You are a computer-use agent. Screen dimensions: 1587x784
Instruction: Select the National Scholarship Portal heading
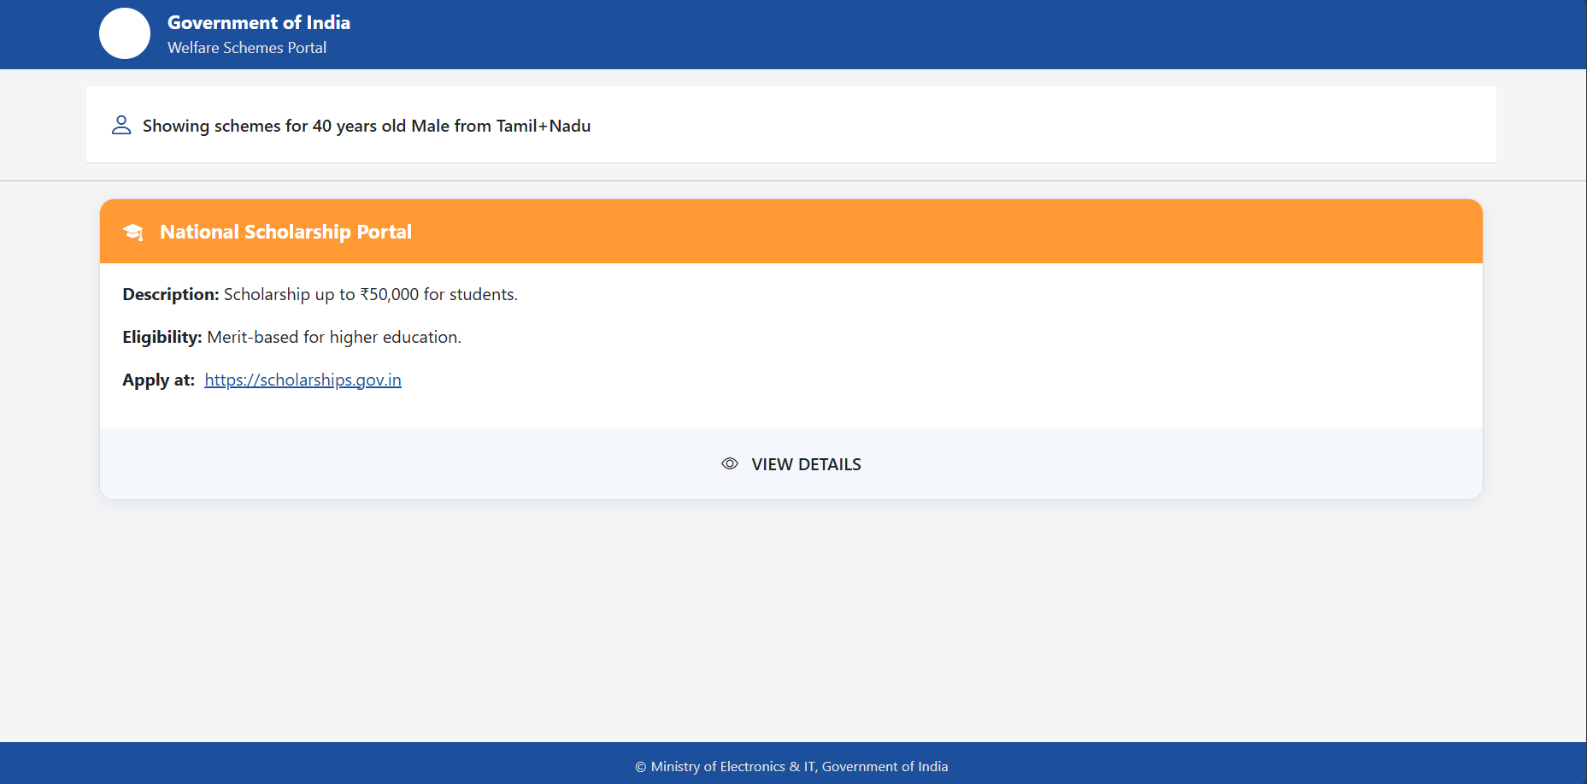point(285,232)
